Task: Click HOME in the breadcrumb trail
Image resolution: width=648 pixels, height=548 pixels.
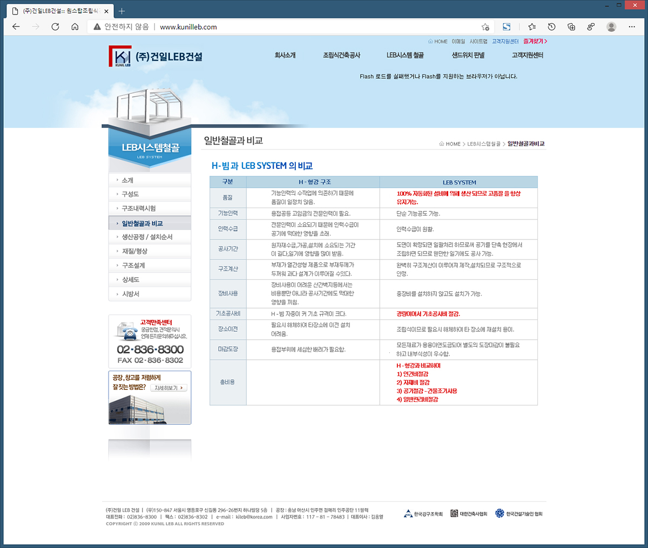Action: tap(453, 144)
